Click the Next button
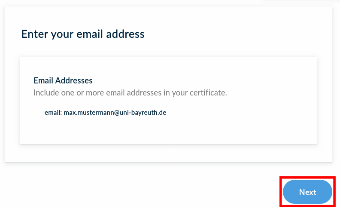This screenshot has height=209, width=340. [307, 192]
